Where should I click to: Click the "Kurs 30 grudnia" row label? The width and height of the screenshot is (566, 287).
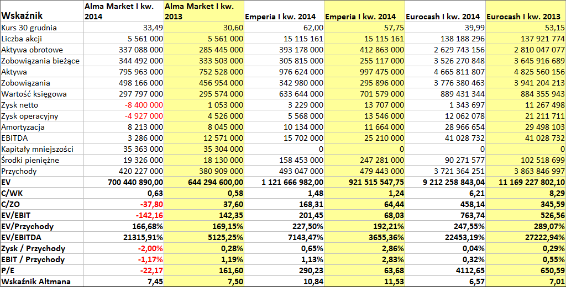point(29,28)
